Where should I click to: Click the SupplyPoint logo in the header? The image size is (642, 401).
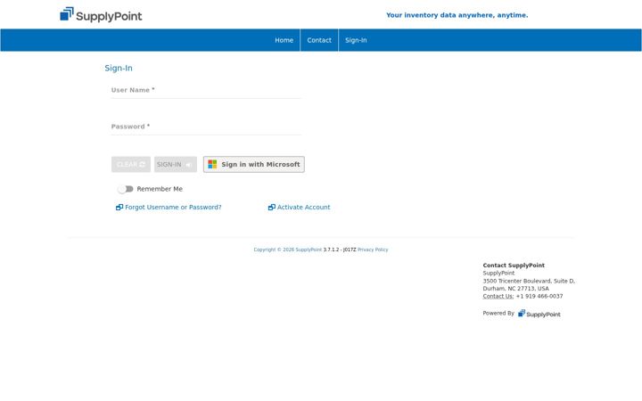(x=101, y=15)
